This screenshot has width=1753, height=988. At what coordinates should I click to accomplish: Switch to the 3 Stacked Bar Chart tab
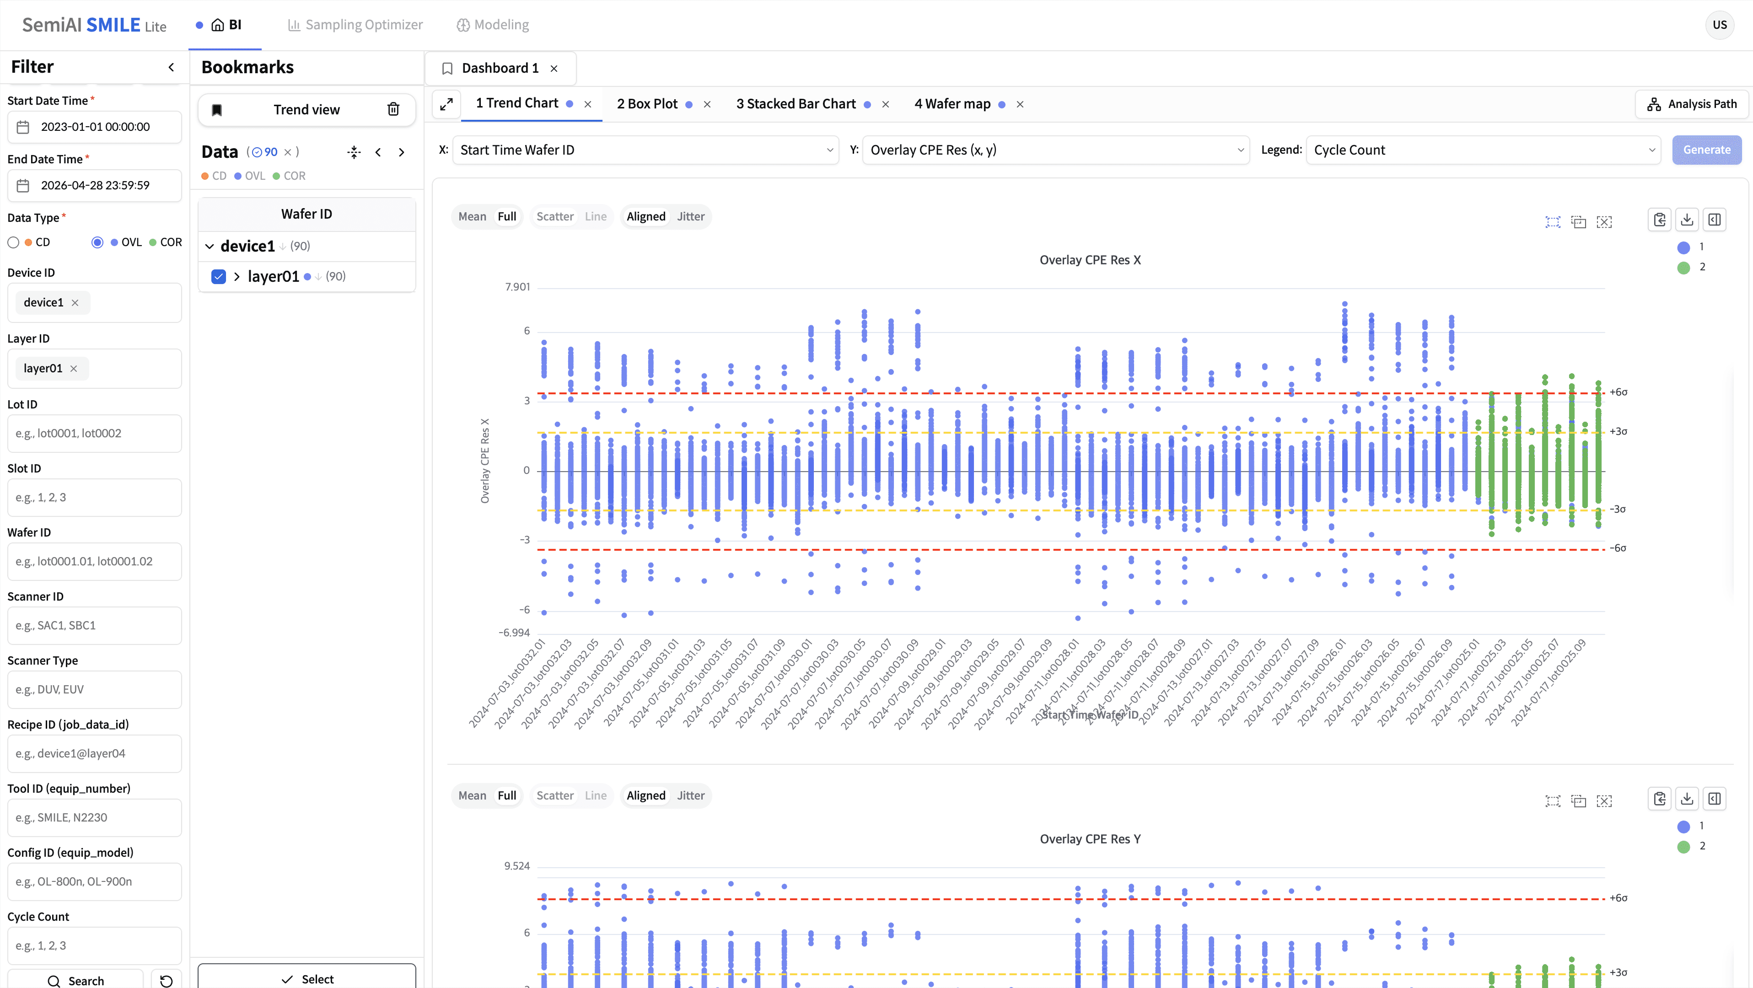pyautogui.click(x=796, y=104)
